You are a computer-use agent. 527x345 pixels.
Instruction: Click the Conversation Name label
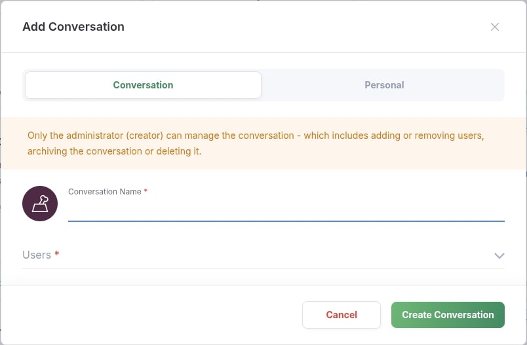point(104,192)
